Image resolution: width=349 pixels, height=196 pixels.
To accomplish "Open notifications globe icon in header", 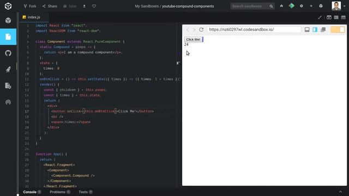I will click(321, 6).
